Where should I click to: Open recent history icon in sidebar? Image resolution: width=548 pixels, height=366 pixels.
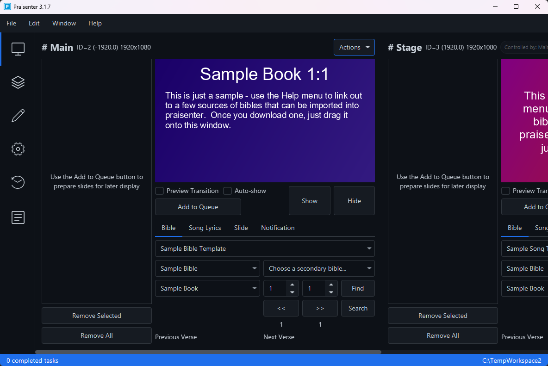[x=18, y=182]
